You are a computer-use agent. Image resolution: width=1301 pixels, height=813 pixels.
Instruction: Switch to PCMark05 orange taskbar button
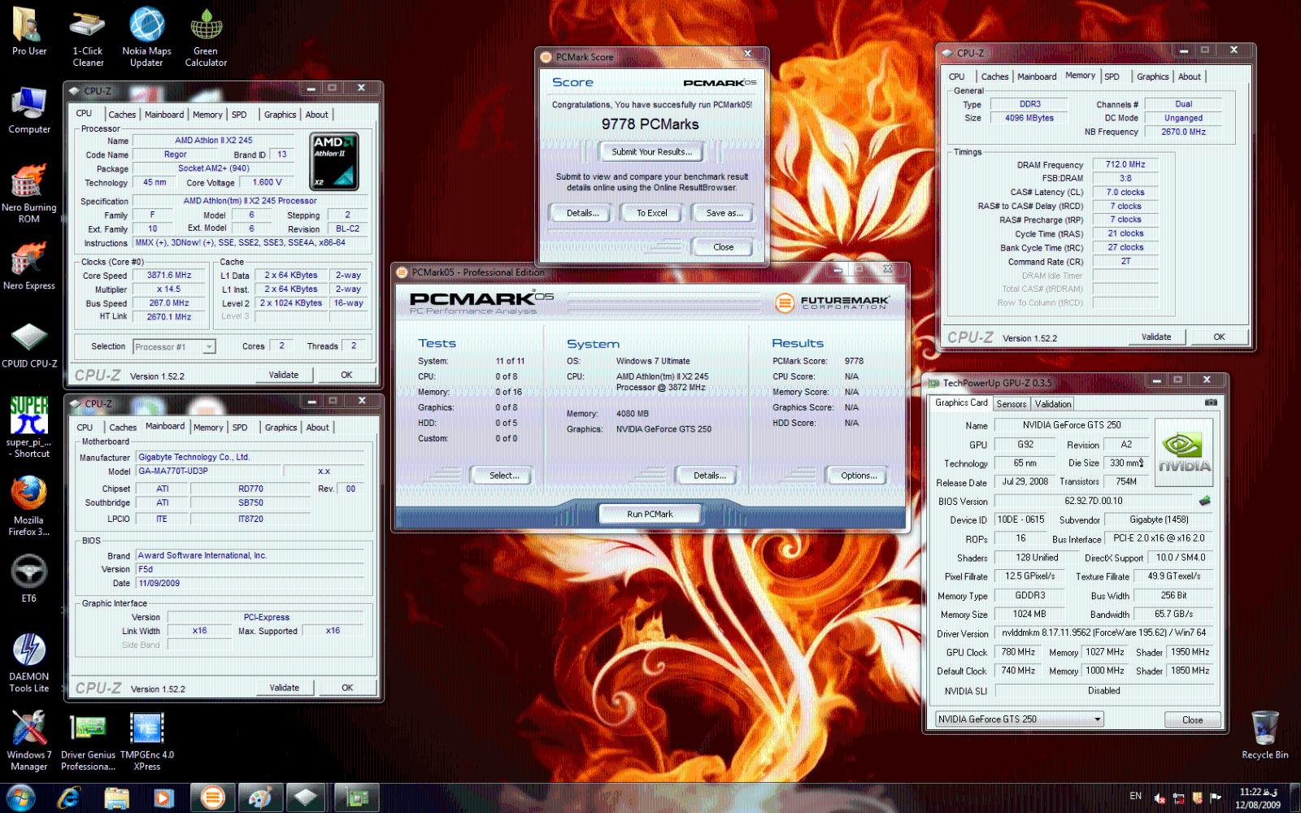(213, 798)
